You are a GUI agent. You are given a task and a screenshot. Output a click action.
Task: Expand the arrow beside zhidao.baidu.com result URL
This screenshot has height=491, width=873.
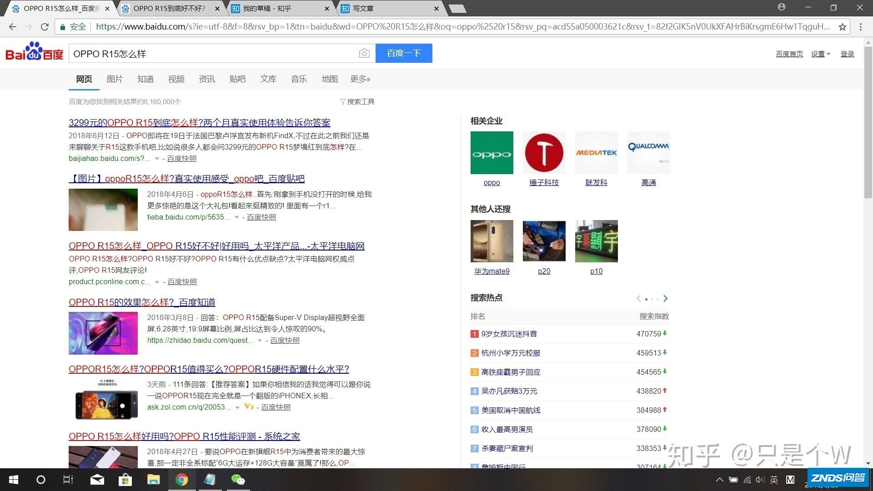point(260,341)
